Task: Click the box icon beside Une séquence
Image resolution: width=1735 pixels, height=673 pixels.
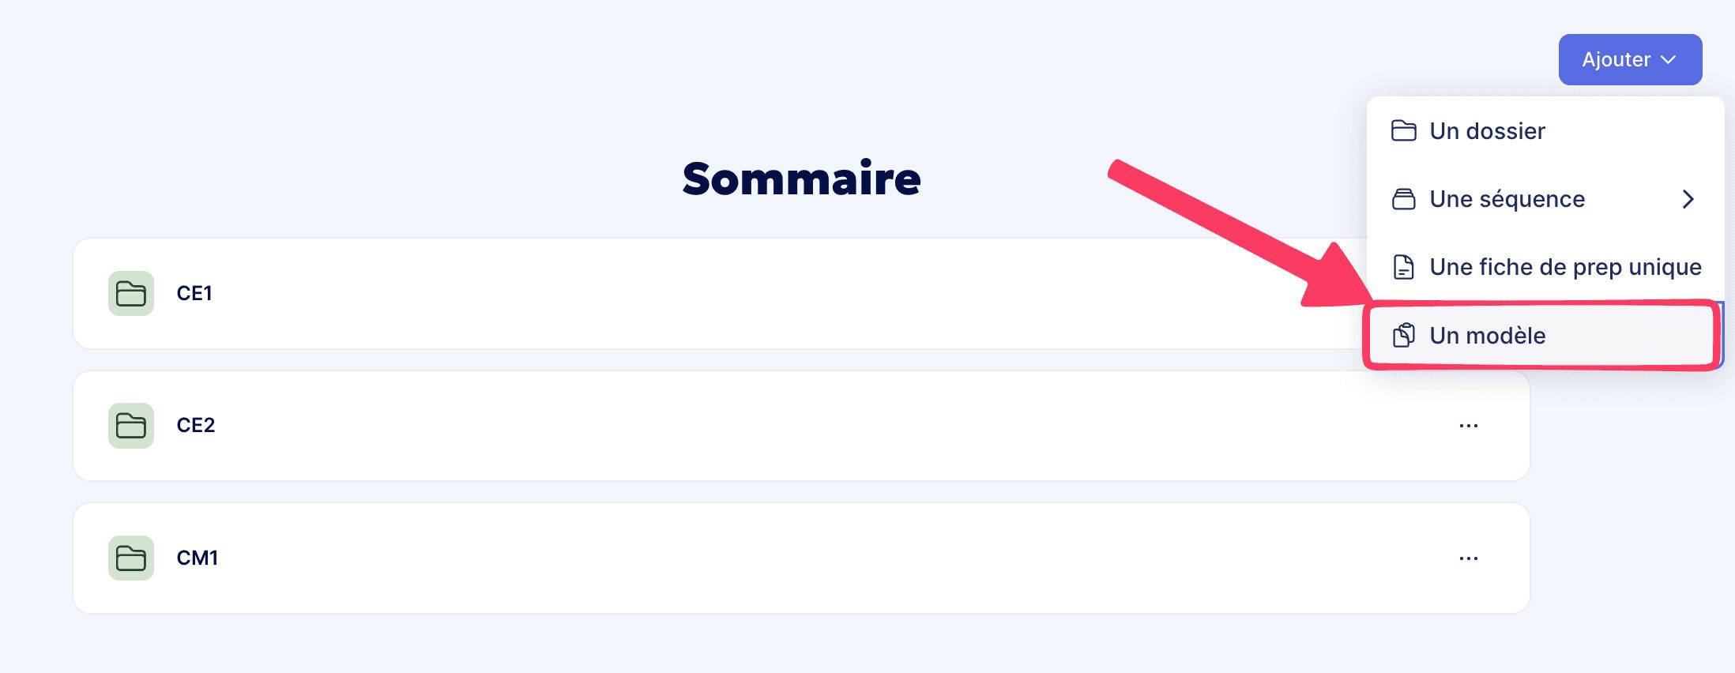Action: [x=1404, y=198]
